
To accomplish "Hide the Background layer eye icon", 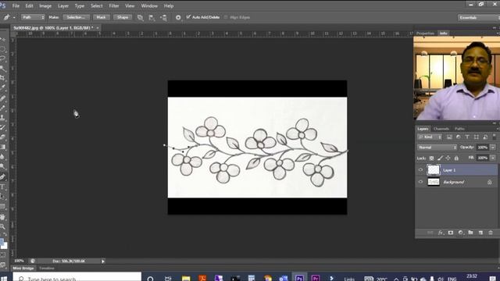I will [420, 182].
